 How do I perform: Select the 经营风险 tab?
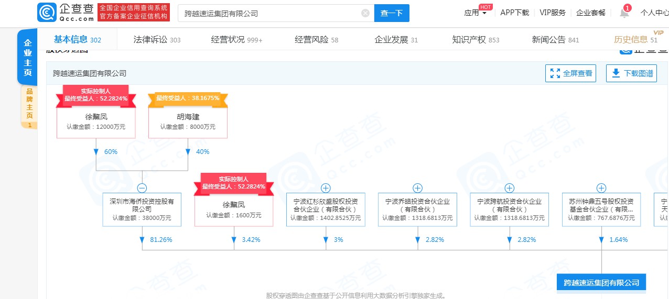[316, 40]
